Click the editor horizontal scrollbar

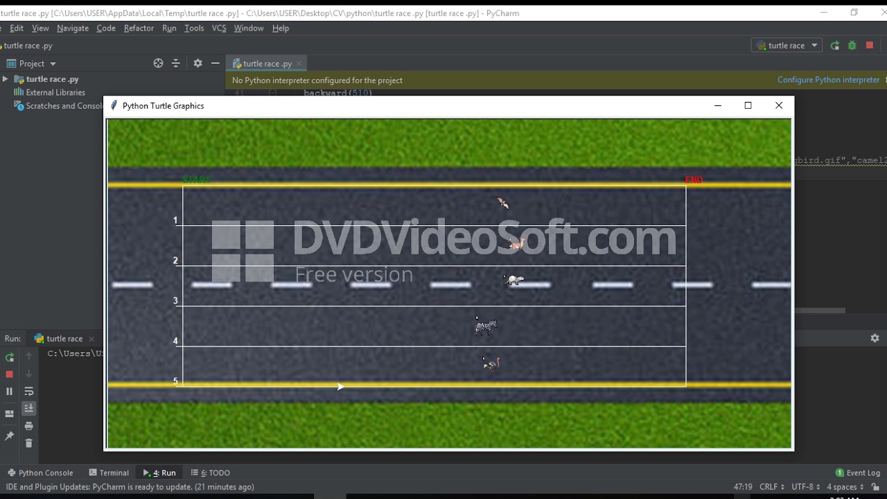(820, 310)
